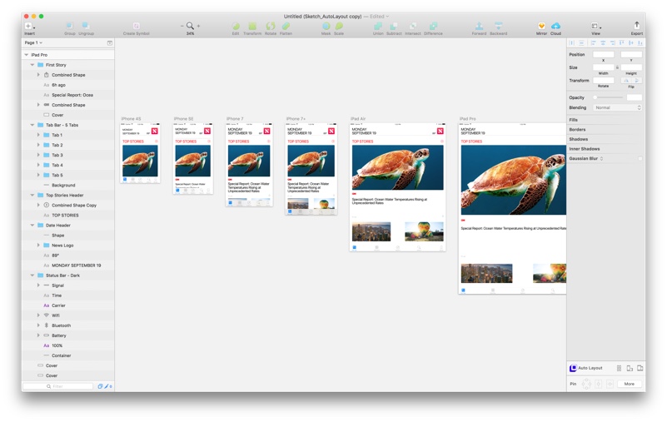The height and width of the screenshot is (422, 667).
Task: Expand the News Logo layer
Action: pos(38,246)
